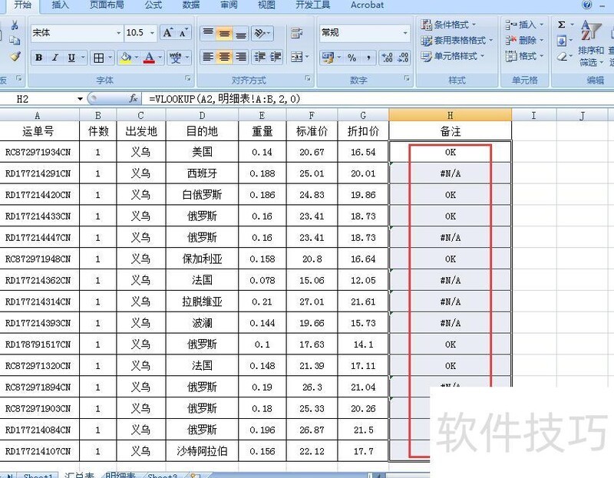Switch to the 数据 ribbon tab

click(191, 6)
